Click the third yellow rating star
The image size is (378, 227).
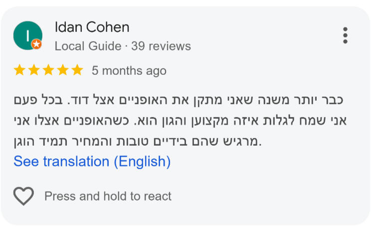pyautogui.click(x=48, y=70)
